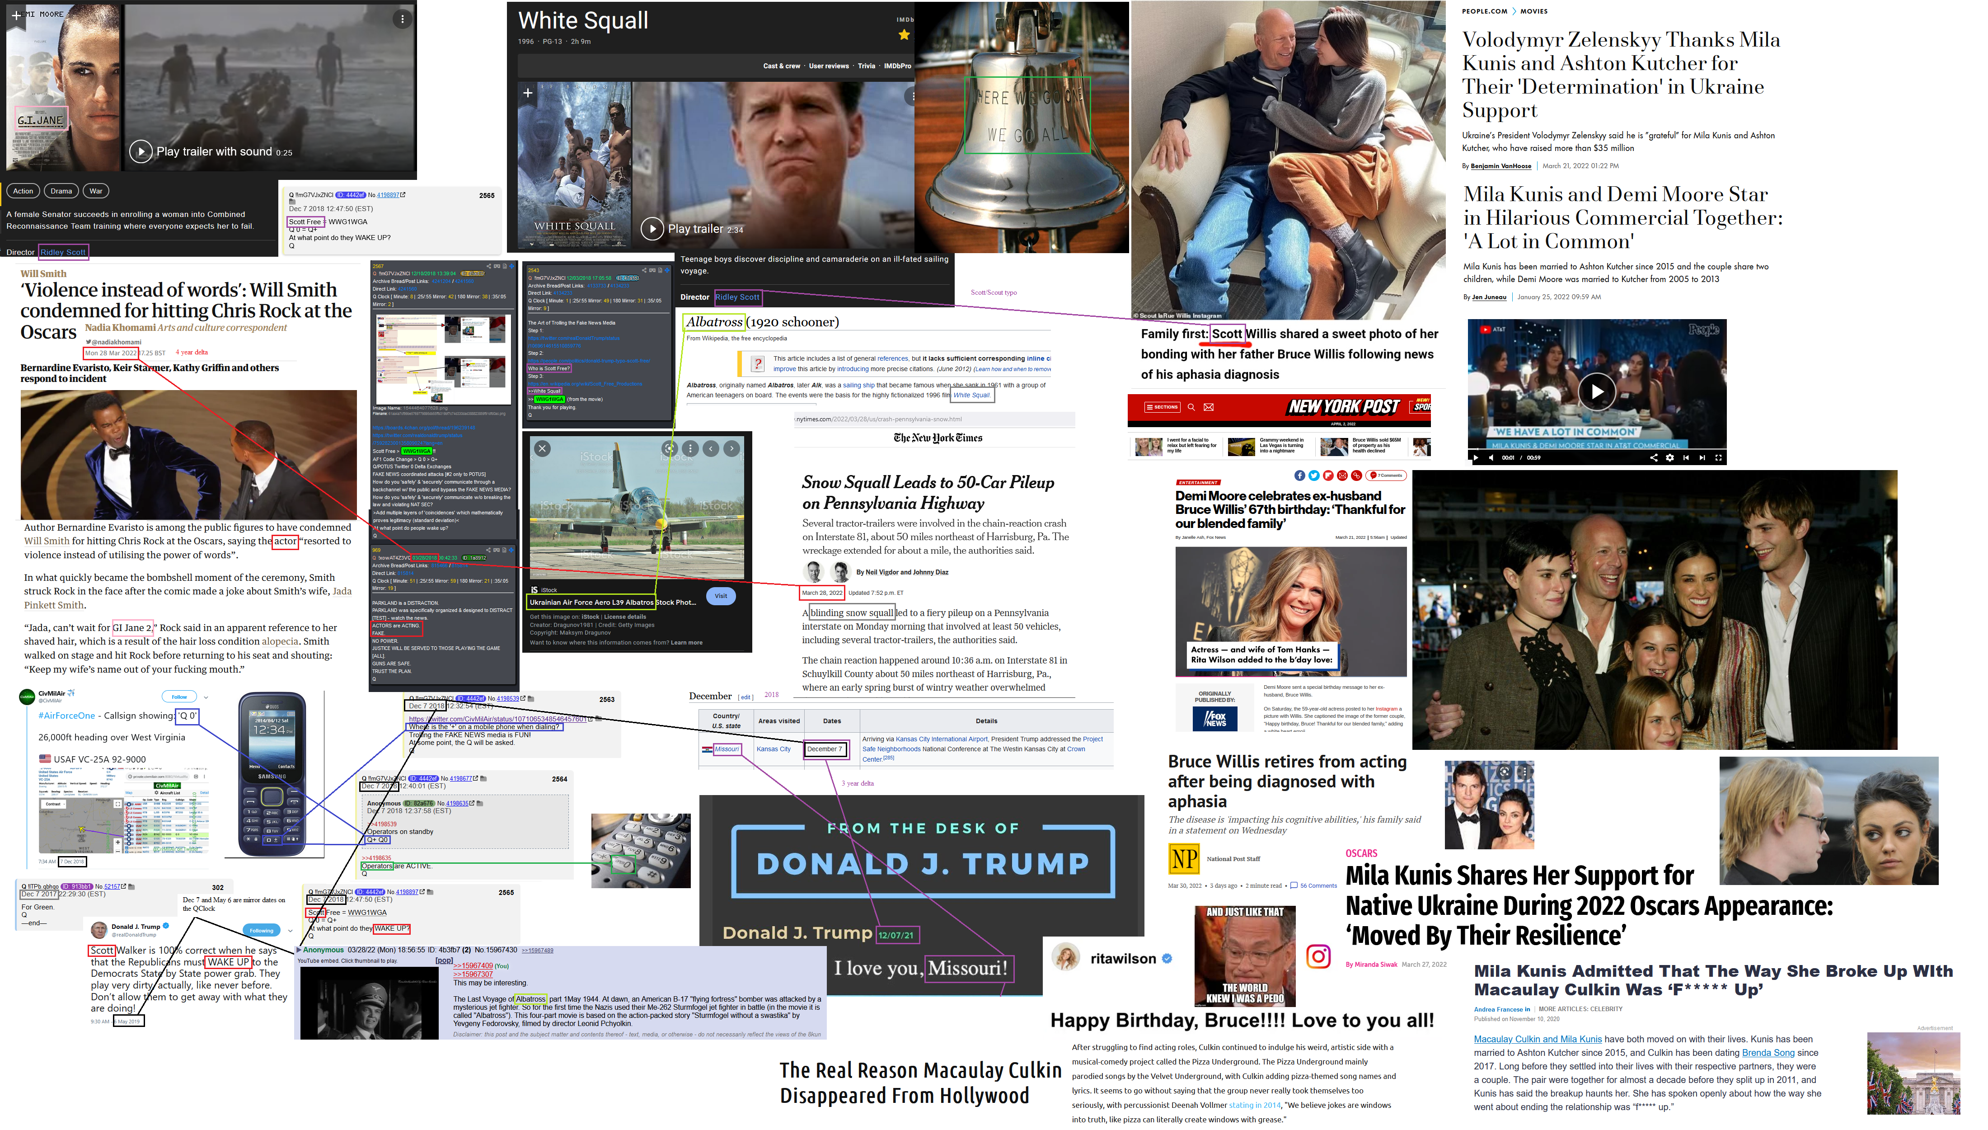Click the Visit button for iStock image
Viewport: 1988px width, 1130px height.
pyautogui.click(x=721, y=595)
